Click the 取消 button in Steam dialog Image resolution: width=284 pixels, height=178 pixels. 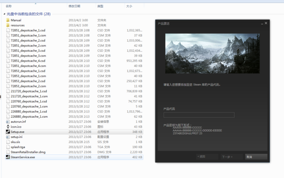(256, 157)
